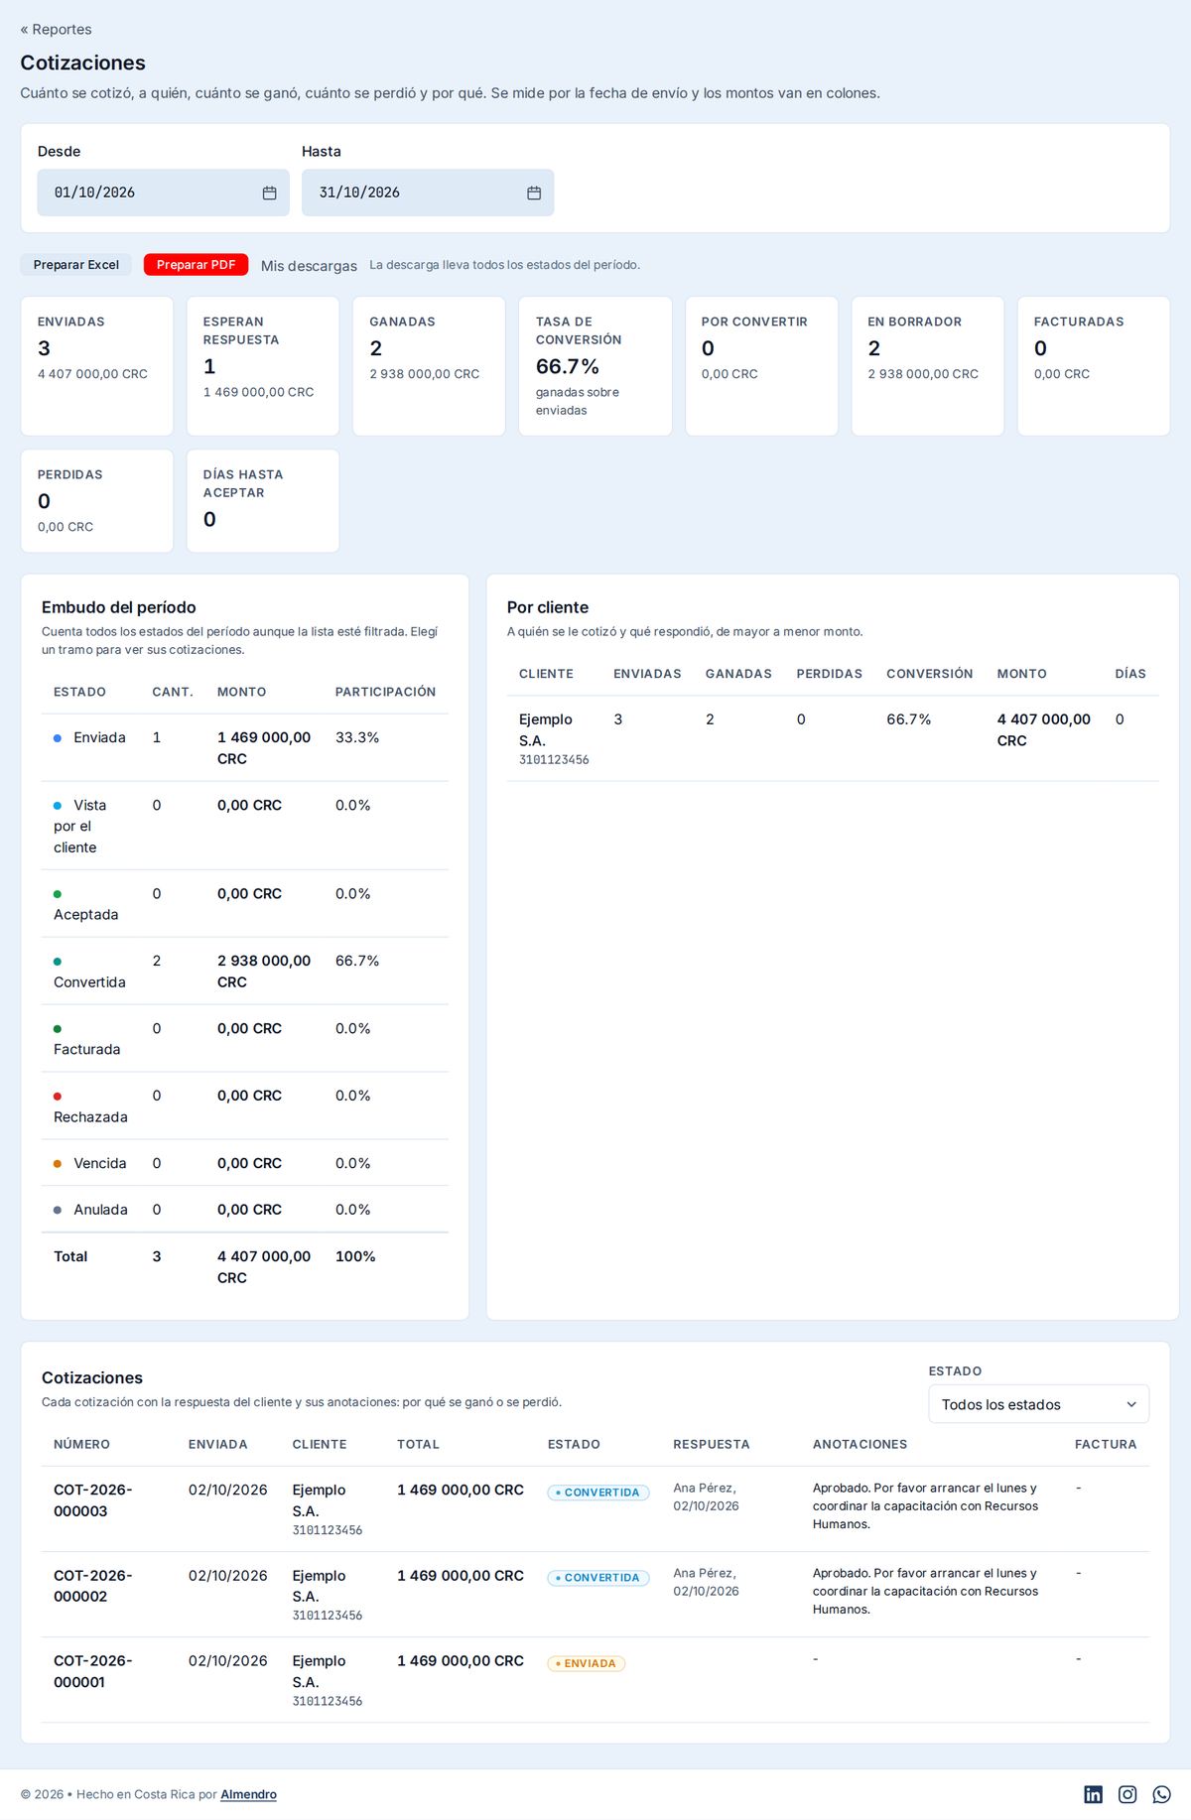The image size is (1191, 1820).
Task: Click the ENVIADA status badge of COT-2026-000001
Action: coord(587,1663)
